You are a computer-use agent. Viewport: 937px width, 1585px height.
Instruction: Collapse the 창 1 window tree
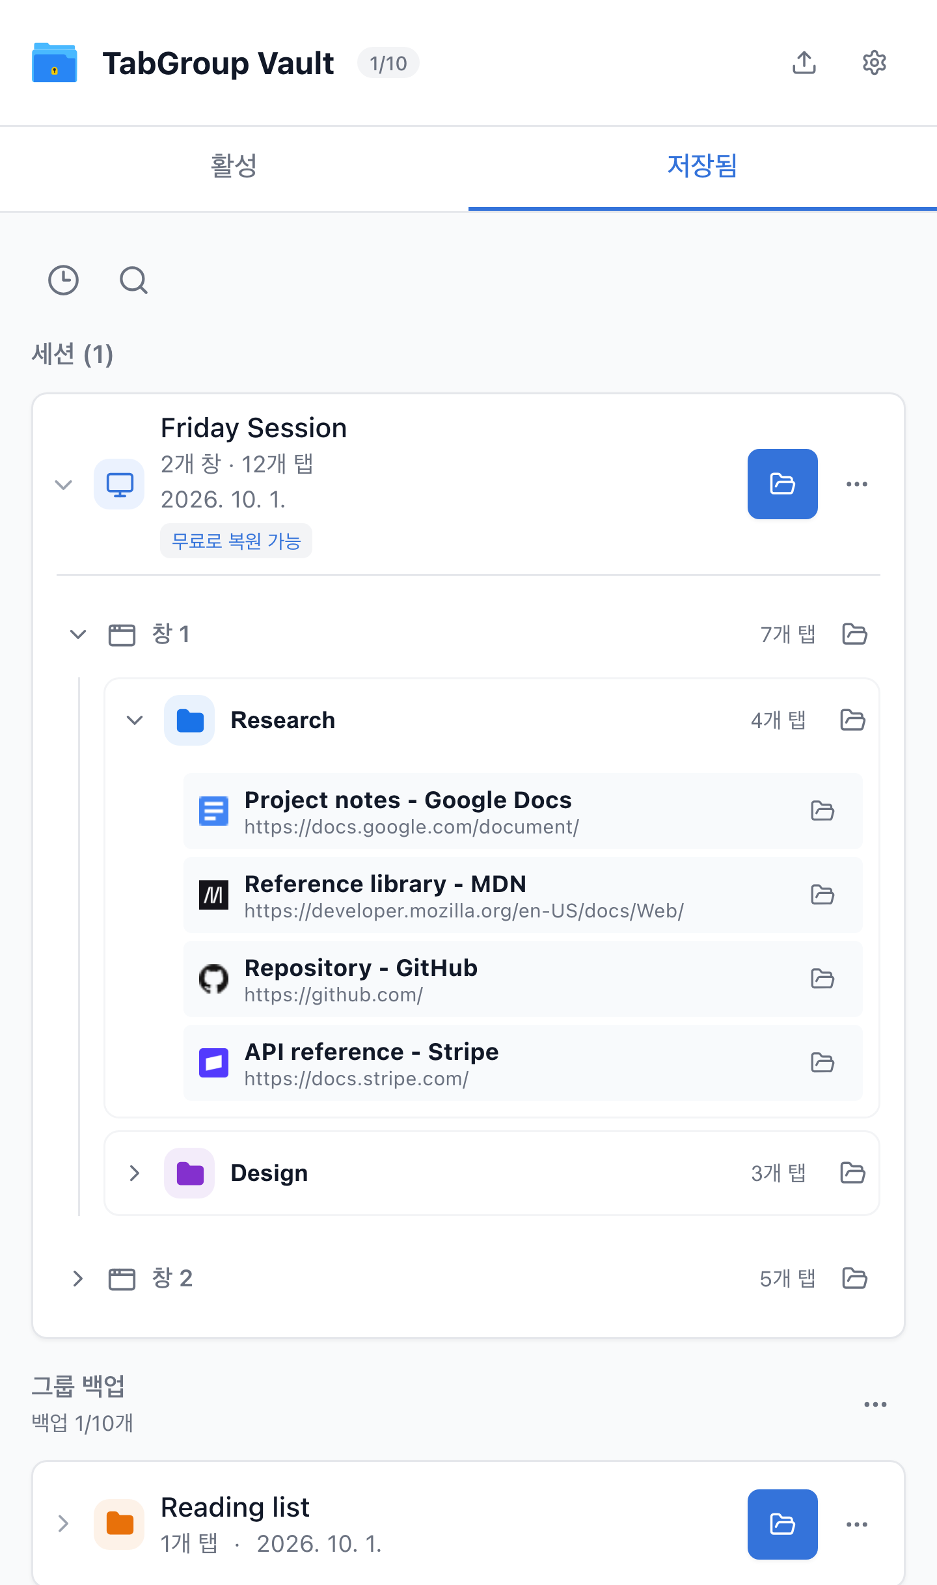78,634
